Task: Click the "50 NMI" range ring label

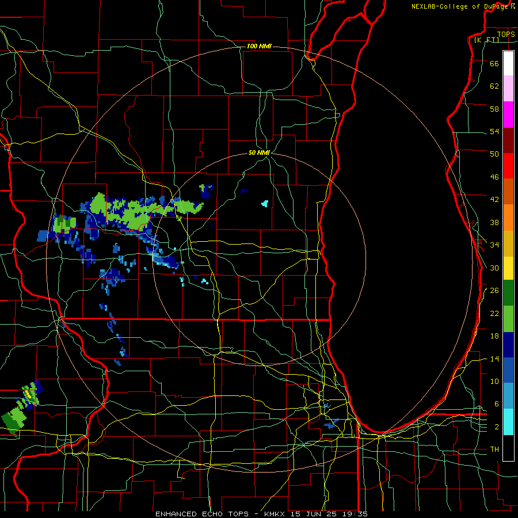Action: coord(259,153)
